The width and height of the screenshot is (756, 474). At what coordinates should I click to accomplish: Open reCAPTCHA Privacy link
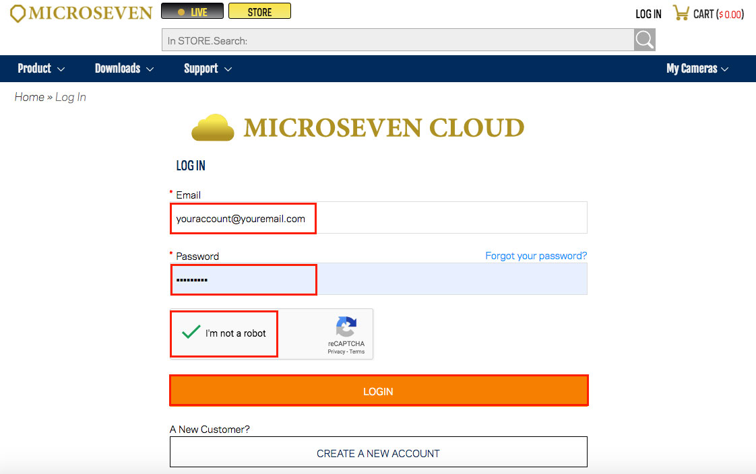336,351
